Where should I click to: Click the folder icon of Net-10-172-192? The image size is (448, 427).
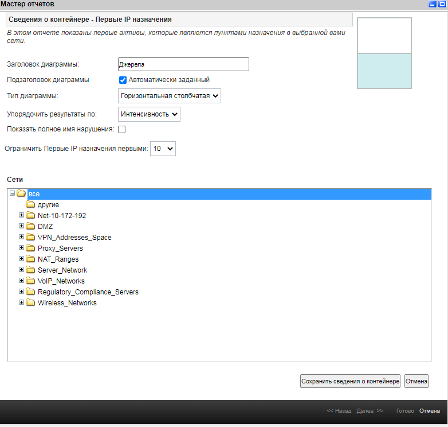pos(30,215)
